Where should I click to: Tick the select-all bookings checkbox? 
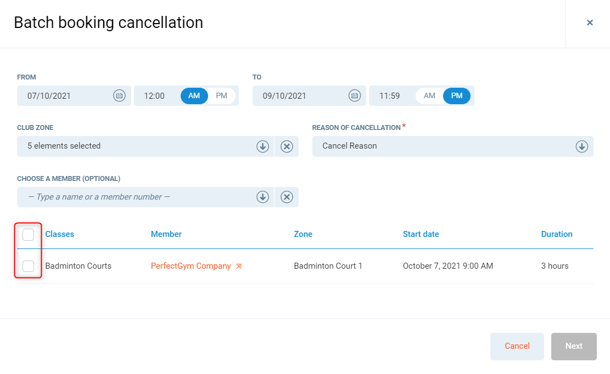[29, 235]
